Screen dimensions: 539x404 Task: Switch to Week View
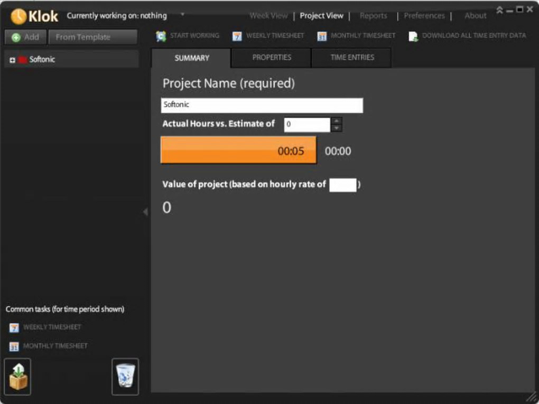tap(268, 16)
